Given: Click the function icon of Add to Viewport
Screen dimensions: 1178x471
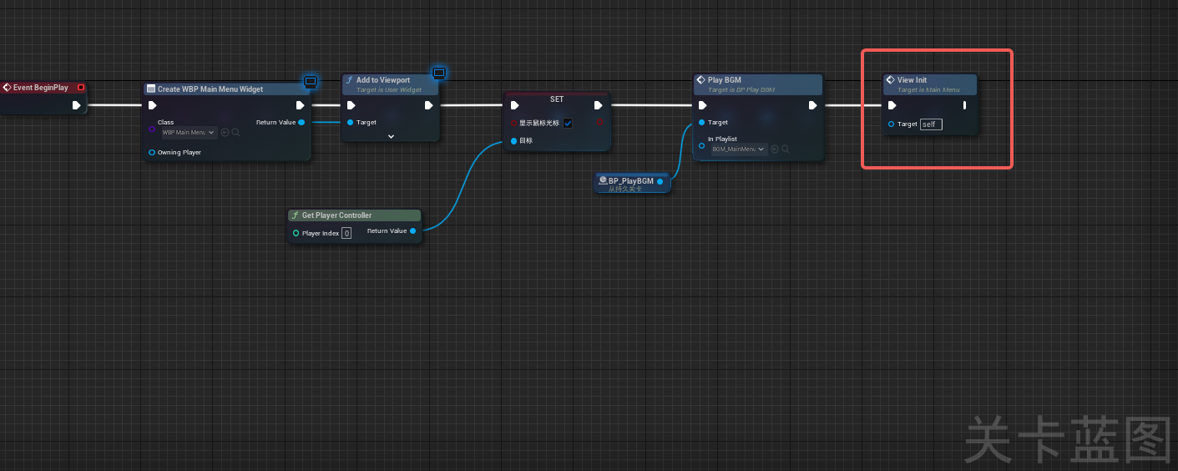Looking at the screenshot, I should tap(350, 80).
